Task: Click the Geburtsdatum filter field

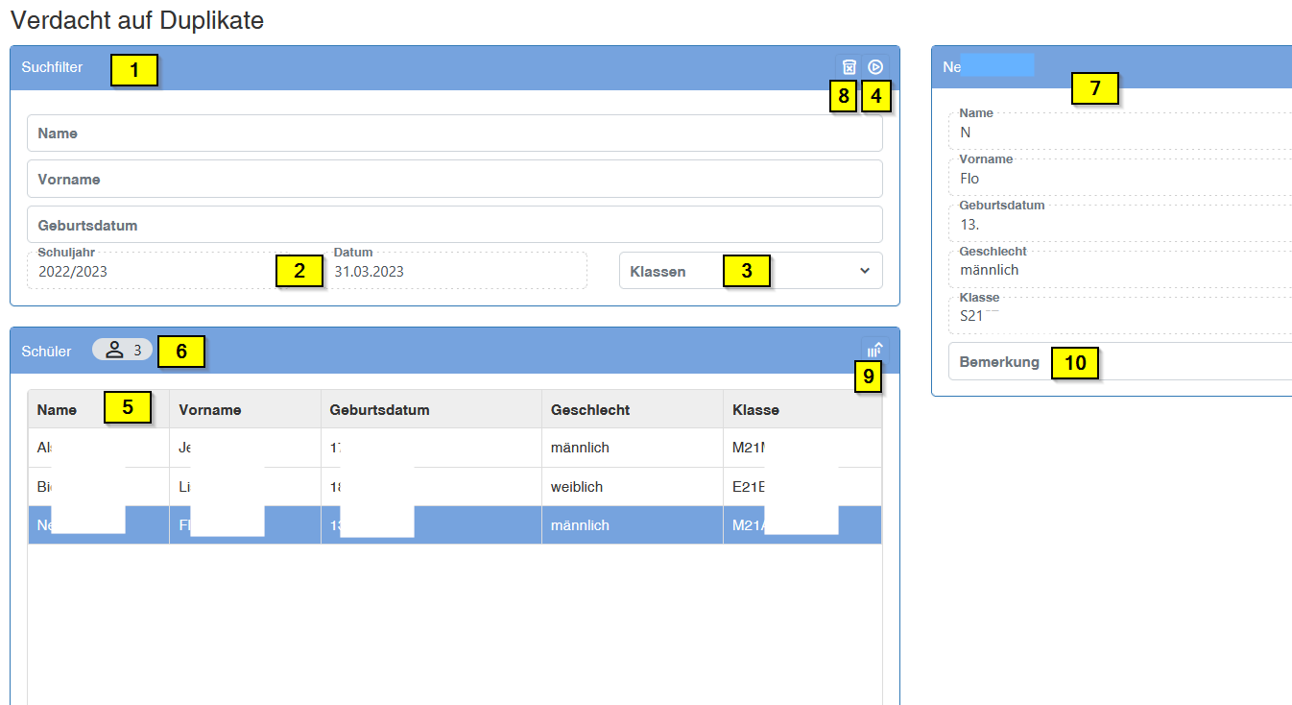Action: coord(454,226)
